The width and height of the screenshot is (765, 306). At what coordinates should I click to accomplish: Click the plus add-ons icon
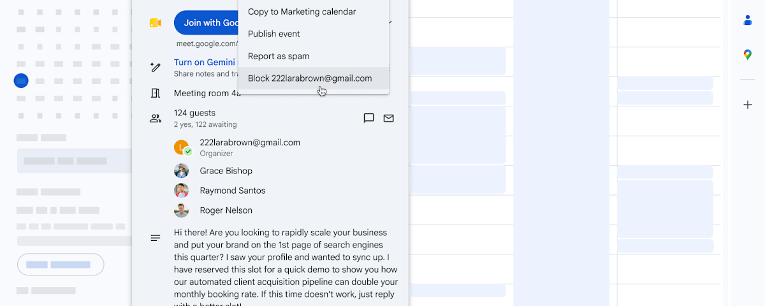(x=748, y=105)
